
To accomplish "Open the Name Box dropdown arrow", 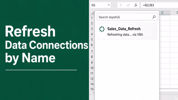I will point(109,5).
